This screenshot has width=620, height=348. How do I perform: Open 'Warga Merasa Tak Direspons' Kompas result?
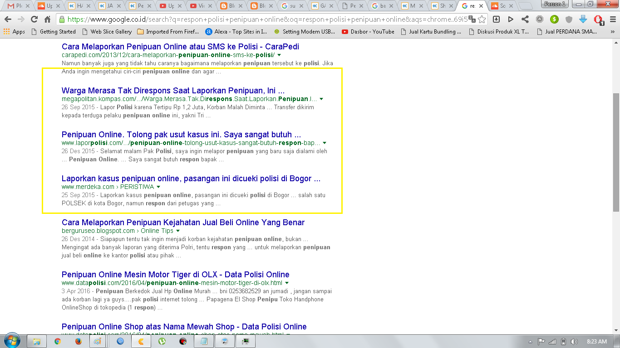point(173,91)
